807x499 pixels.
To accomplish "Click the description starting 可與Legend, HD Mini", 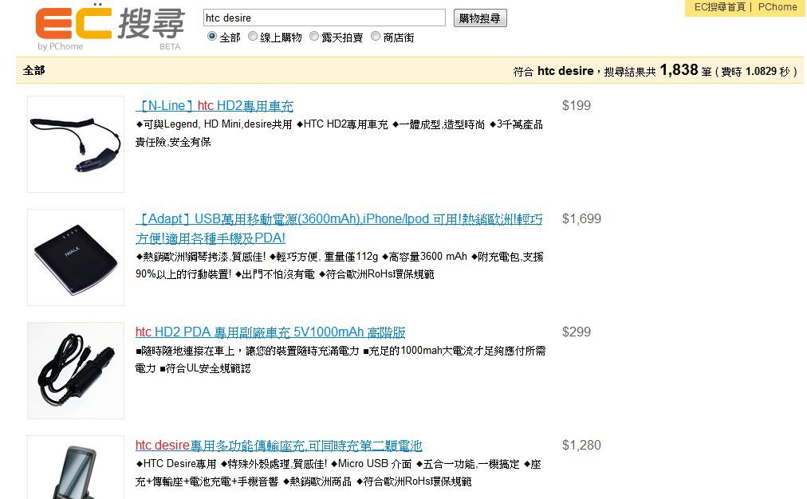I will click(339, 133).
